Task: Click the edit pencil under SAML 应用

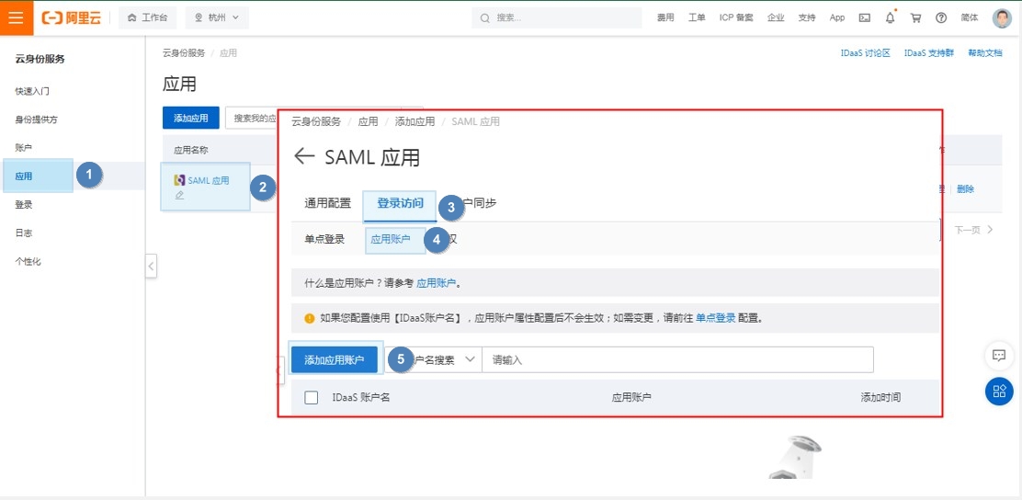Action: point(179,195)
